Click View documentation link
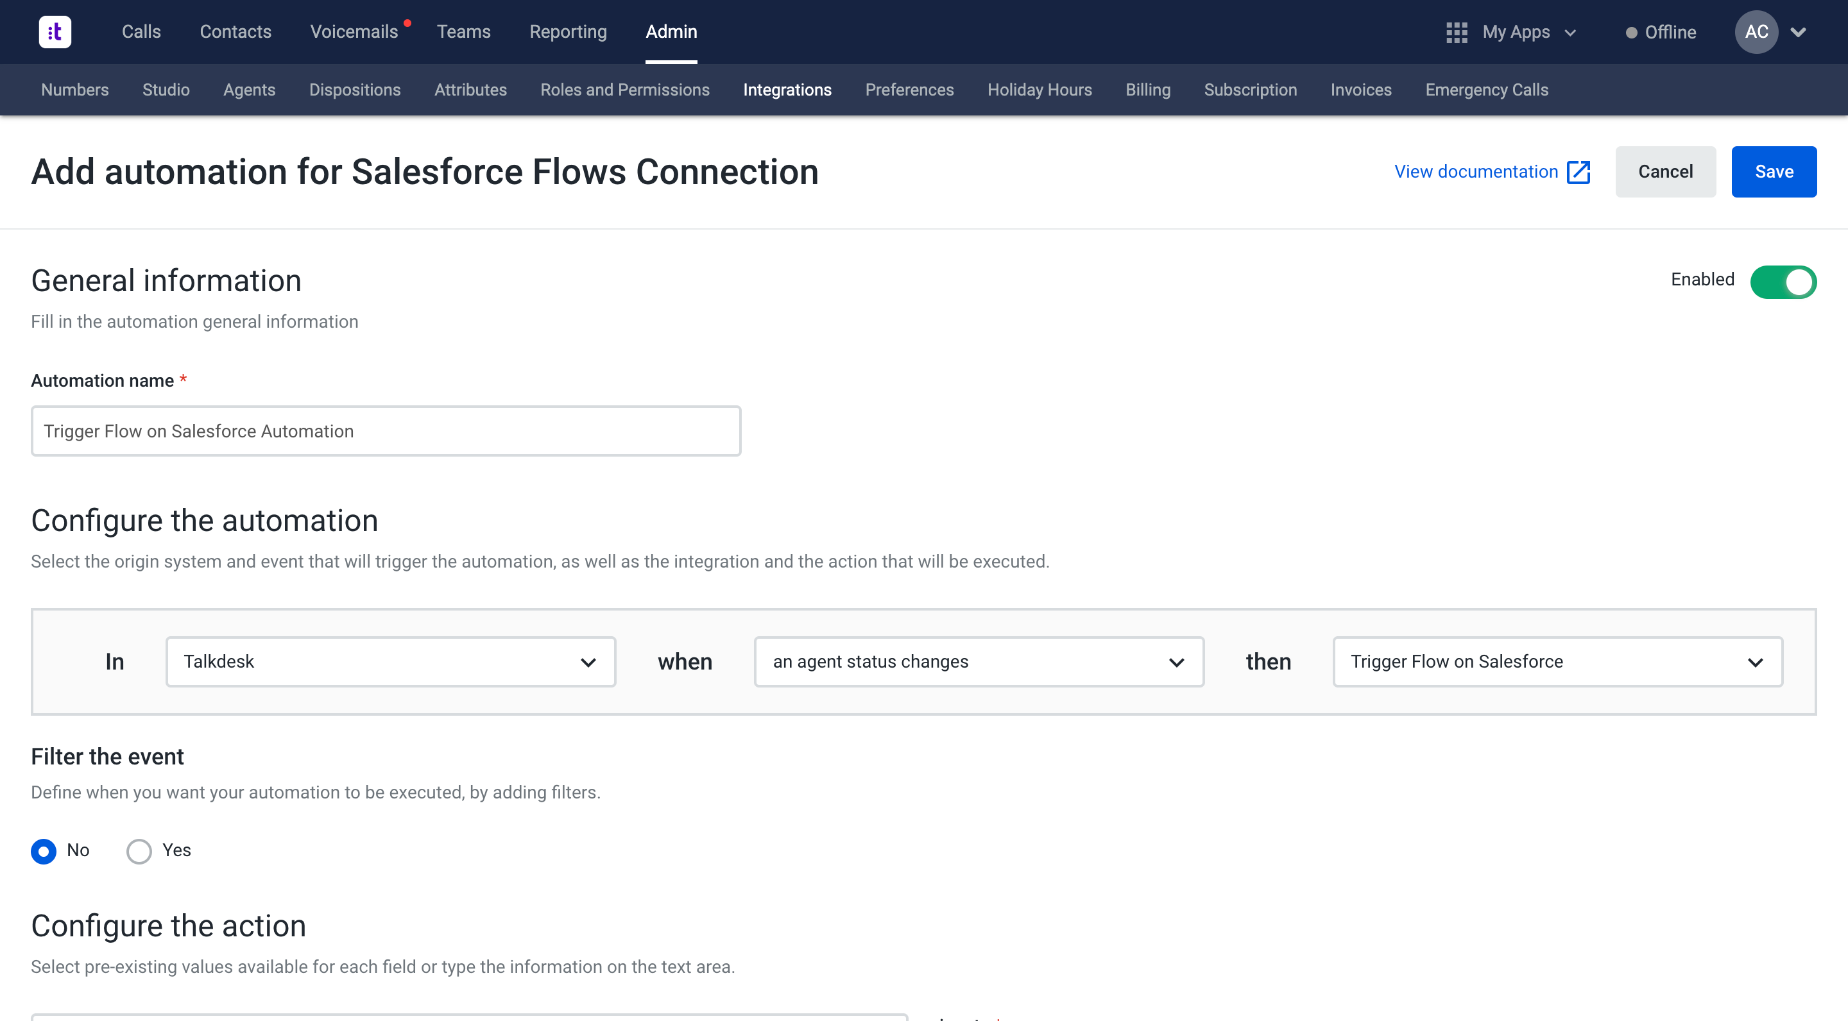This screenshot has width=1848, height=1021. 1476,172
